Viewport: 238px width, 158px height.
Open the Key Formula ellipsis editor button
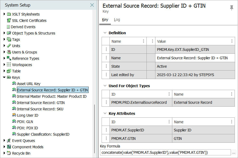[x=234, y=152]
